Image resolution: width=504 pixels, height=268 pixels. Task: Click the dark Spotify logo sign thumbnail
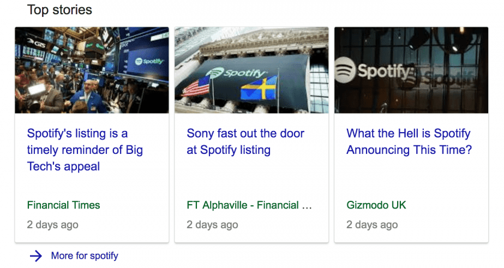point(411,70)
